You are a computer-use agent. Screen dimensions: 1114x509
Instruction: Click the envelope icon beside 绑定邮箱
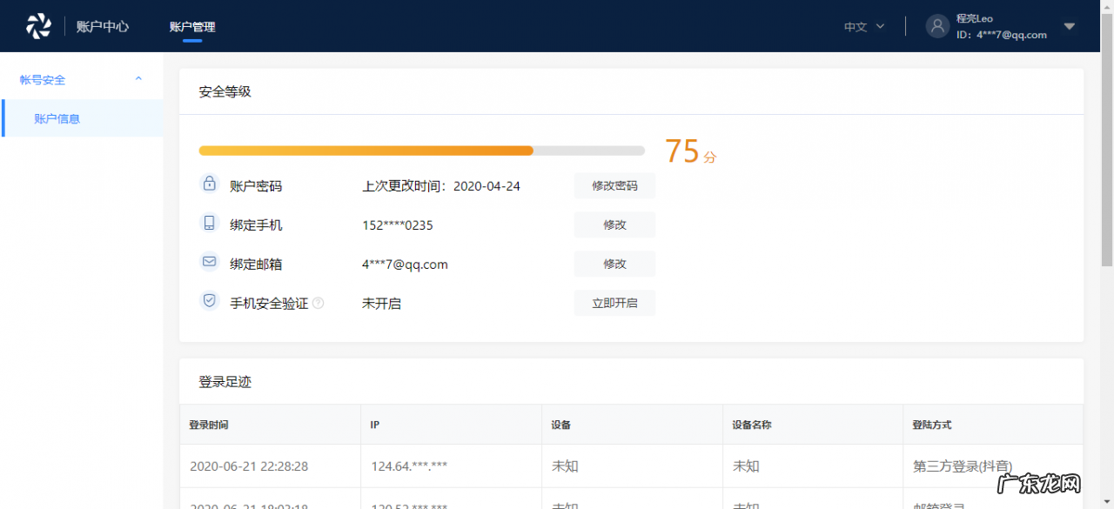209,263
